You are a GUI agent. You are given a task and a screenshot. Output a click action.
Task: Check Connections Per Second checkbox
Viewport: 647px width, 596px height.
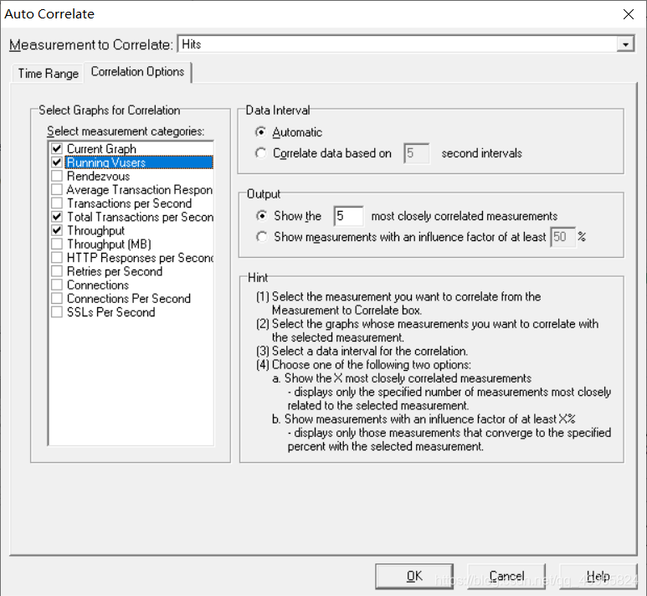[x=57, y=298]
